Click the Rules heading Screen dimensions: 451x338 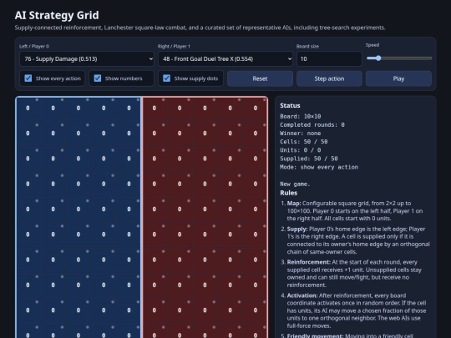point(288,193)
